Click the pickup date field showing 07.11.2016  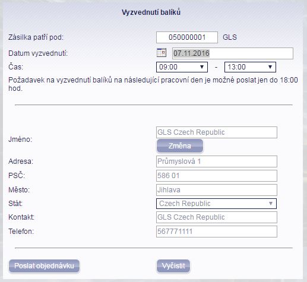(x=233, y=53)
